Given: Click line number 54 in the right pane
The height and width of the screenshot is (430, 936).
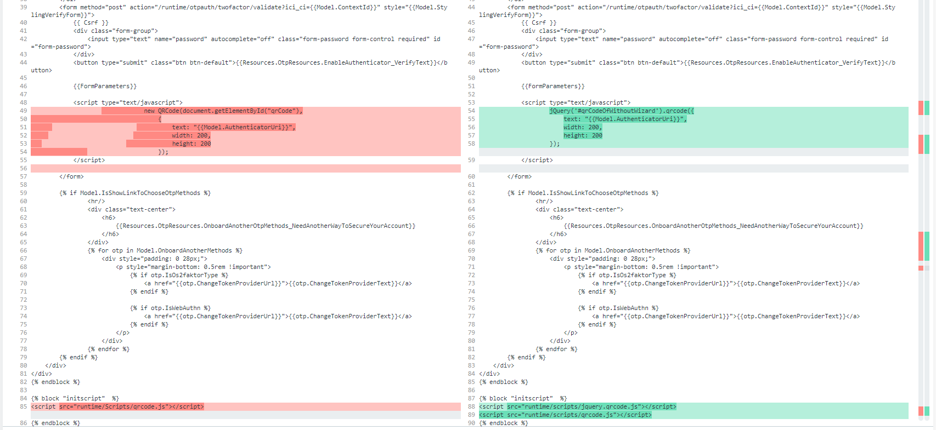Looking at the screenshot, I should tap(471, 111).
